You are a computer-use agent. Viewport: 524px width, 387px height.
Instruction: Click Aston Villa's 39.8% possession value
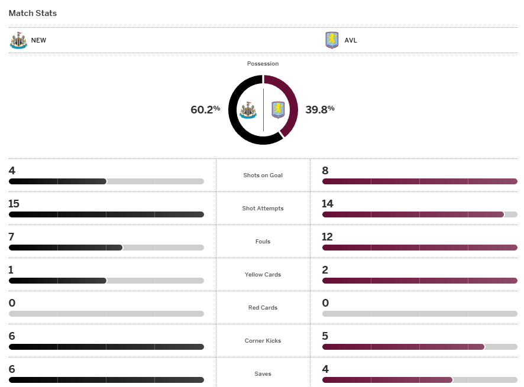point(320,109)
